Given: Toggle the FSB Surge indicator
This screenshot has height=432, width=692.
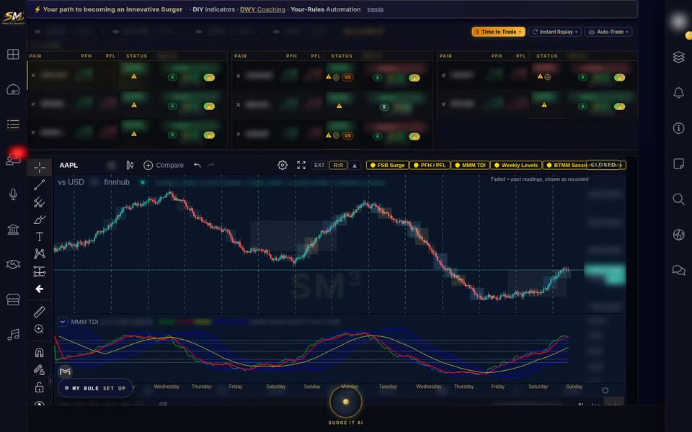Looking at the screenshot, I should pos(387,165).
